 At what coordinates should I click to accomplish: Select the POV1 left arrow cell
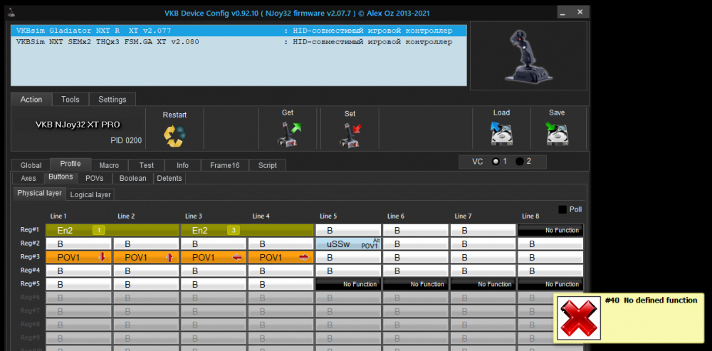[x=214, y=258]
